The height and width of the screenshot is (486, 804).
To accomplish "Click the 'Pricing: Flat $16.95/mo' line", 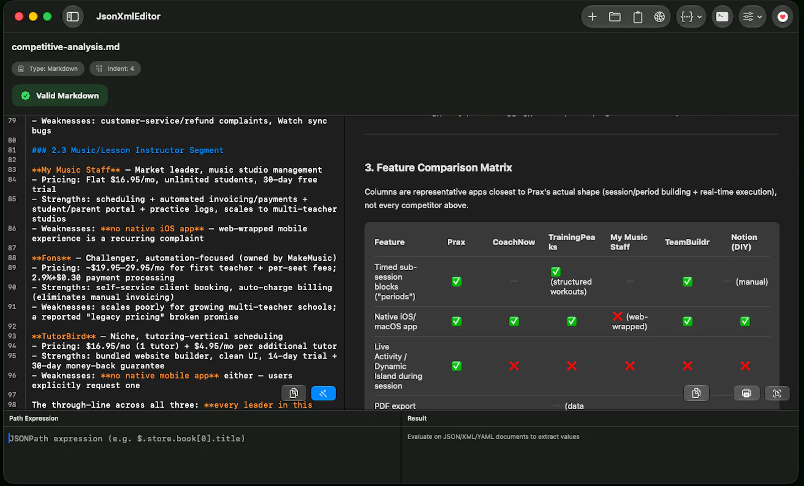I will (x=174, y=184).
